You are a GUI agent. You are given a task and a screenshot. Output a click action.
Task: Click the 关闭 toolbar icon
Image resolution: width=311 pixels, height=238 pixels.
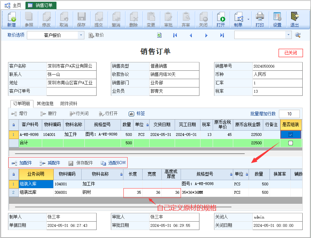[x=203, y=20]
